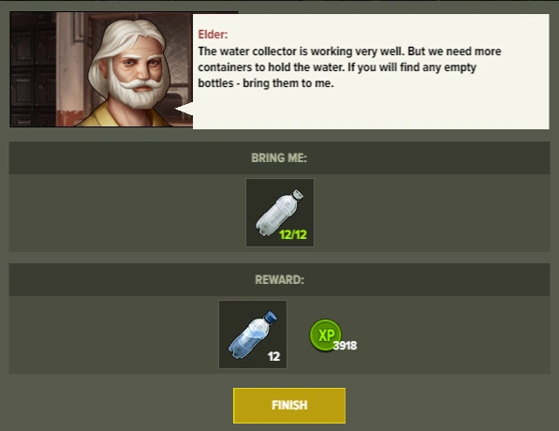This screenshot has width=559, height=431.
Task: Click the Elder's dialogue text about water collector
Action: (x=349, y=67)
